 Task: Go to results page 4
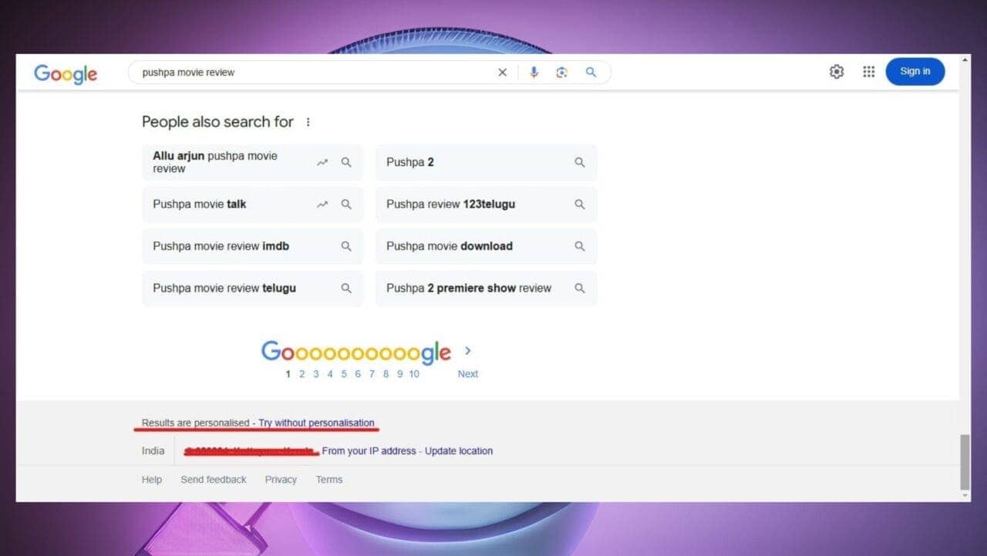coord(330,374)
